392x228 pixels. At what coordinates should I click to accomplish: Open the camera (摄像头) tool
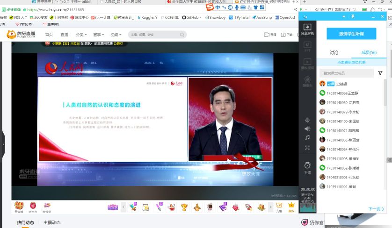point(307,81)
